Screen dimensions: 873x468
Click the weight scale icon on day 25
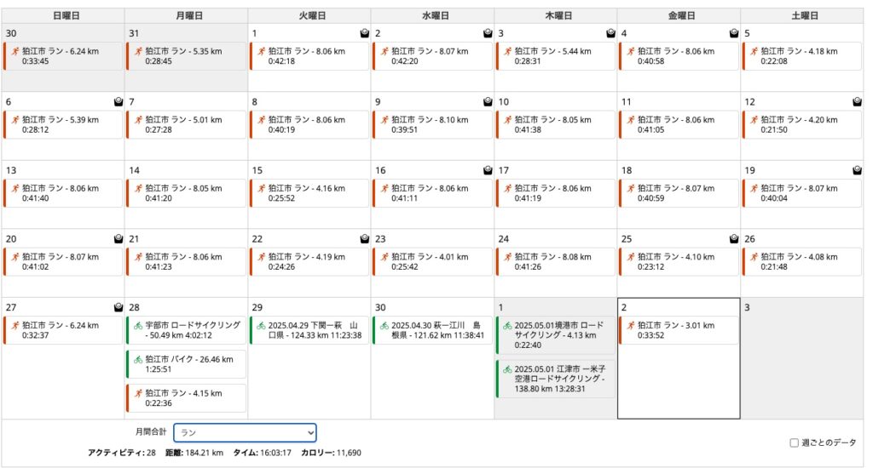pos(734,239)
